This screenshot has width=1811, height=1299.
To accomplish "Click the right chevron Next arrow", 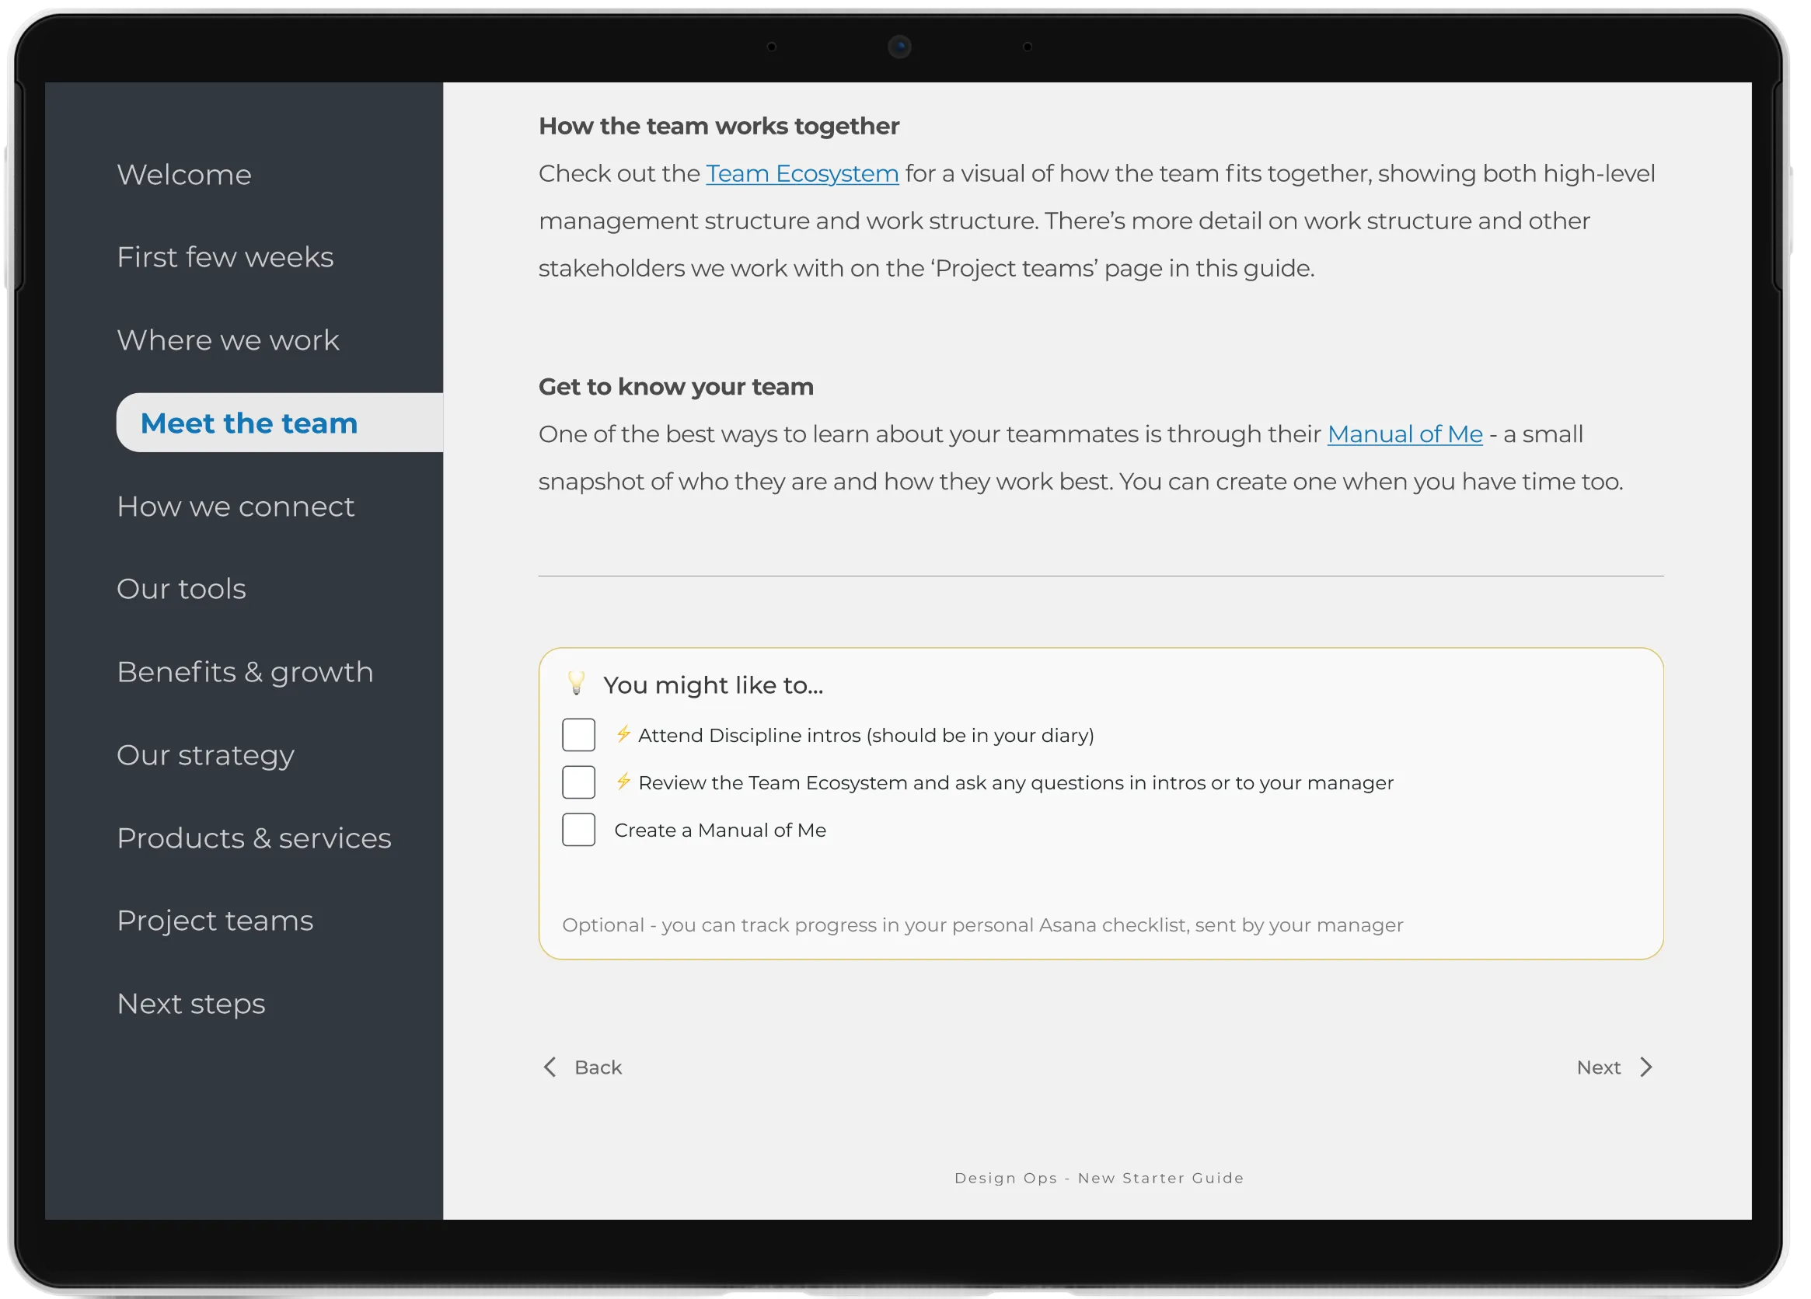I will 1645,1067.
